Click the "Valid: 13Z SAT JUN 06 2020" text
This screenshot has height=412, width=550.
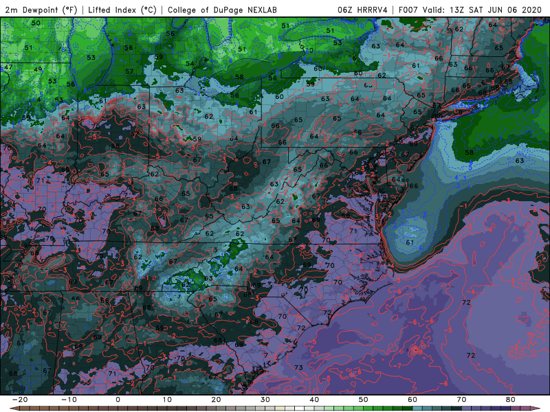pyautogui.click(x=482, y=10)
